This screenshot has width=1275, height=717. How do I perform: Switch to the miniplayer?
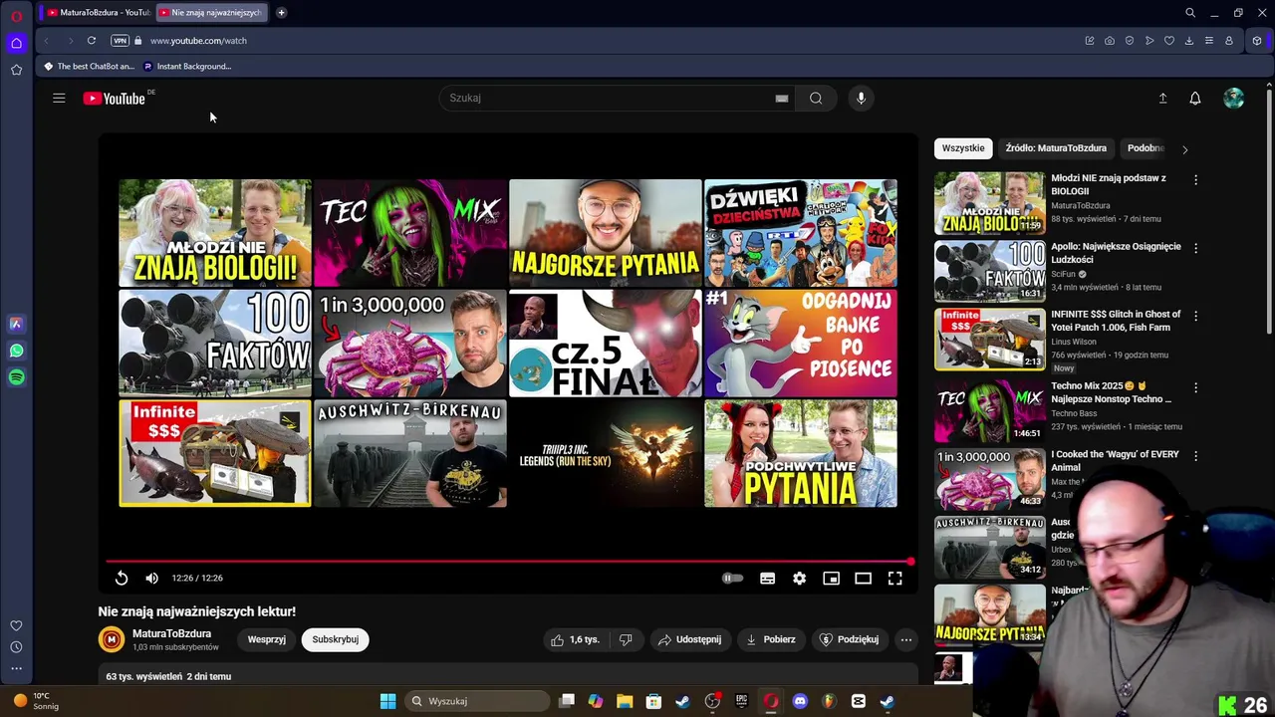pos(831,578)
